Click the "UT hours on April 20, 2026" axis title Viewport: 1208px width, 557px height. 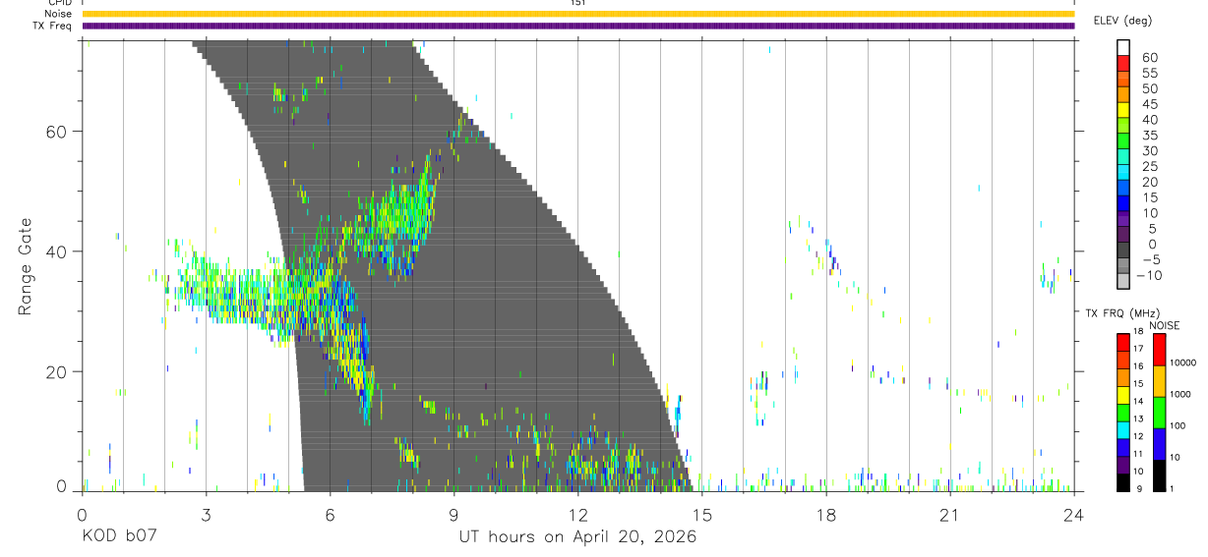[577, 537]
